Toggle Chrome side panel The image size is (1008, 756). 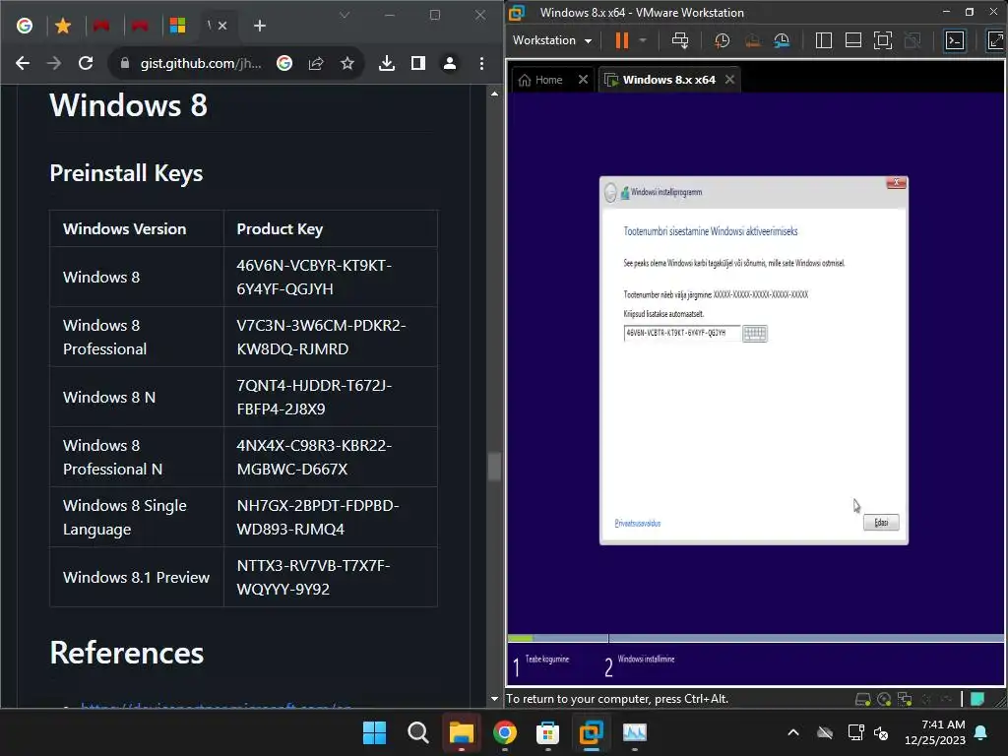pyautogui.click(x=417, y=63)
